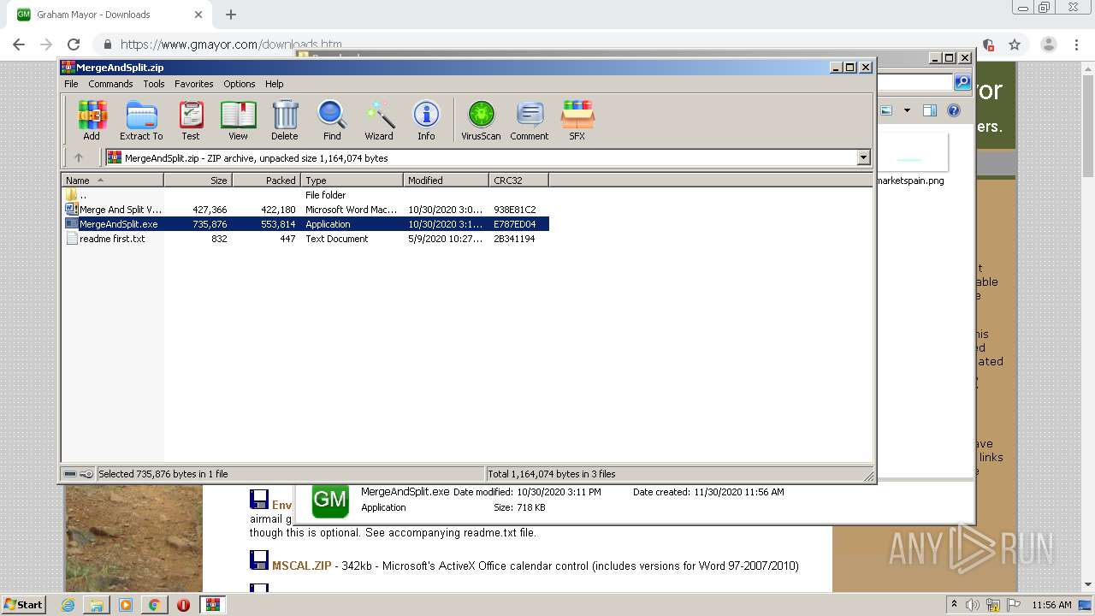Sort by Modified column header
This screenshot has height=616, width=1095.
click(446, 181)
